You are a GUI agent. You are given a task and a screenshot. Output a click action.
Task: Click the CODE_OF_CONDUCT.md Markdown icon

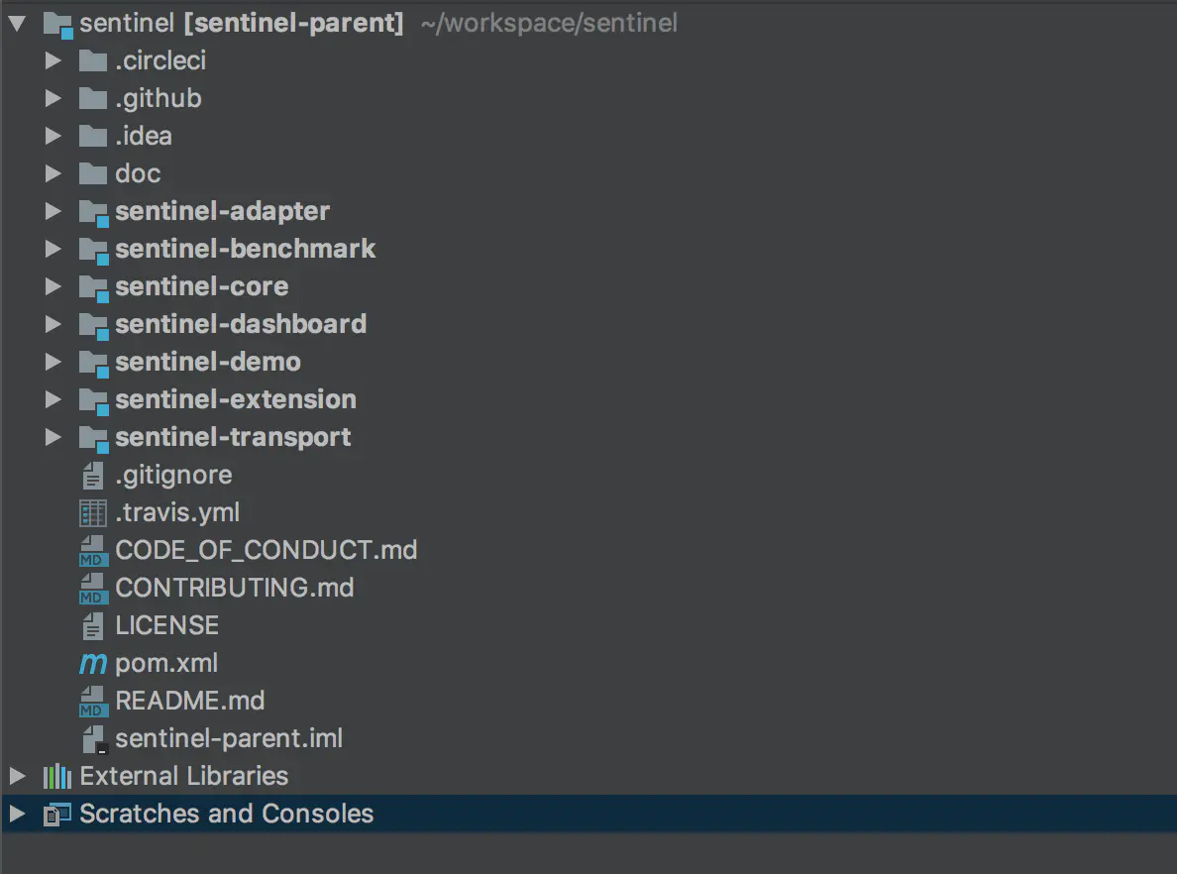tap(91, 550)
